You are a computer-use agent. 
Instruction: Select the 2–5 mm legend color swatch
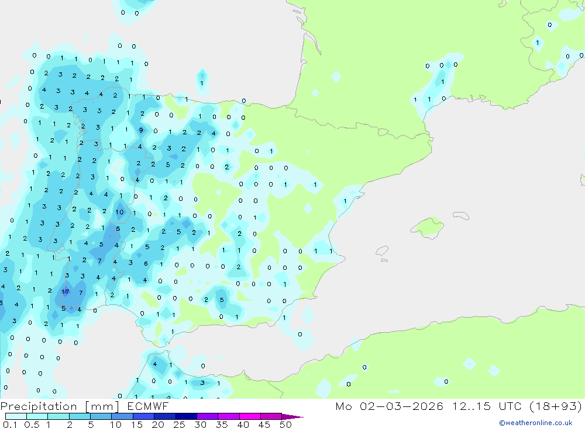click(x=80, y=416)
